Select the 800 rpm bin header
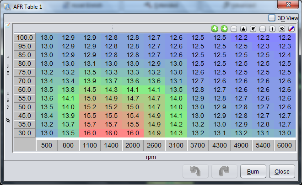The height and width of the screenshot is (185, 302). 68,145
